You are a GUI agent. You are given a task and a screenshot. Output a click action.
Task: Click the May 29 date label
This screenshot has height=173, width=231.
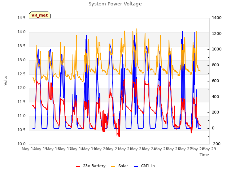click(209, 149)
